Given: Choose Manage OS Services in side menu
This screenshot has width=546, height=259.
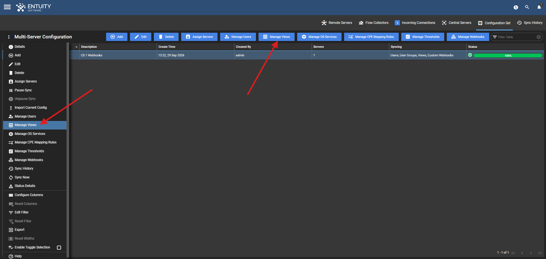Looking at the screenshot, I should (x=35, y=134).
